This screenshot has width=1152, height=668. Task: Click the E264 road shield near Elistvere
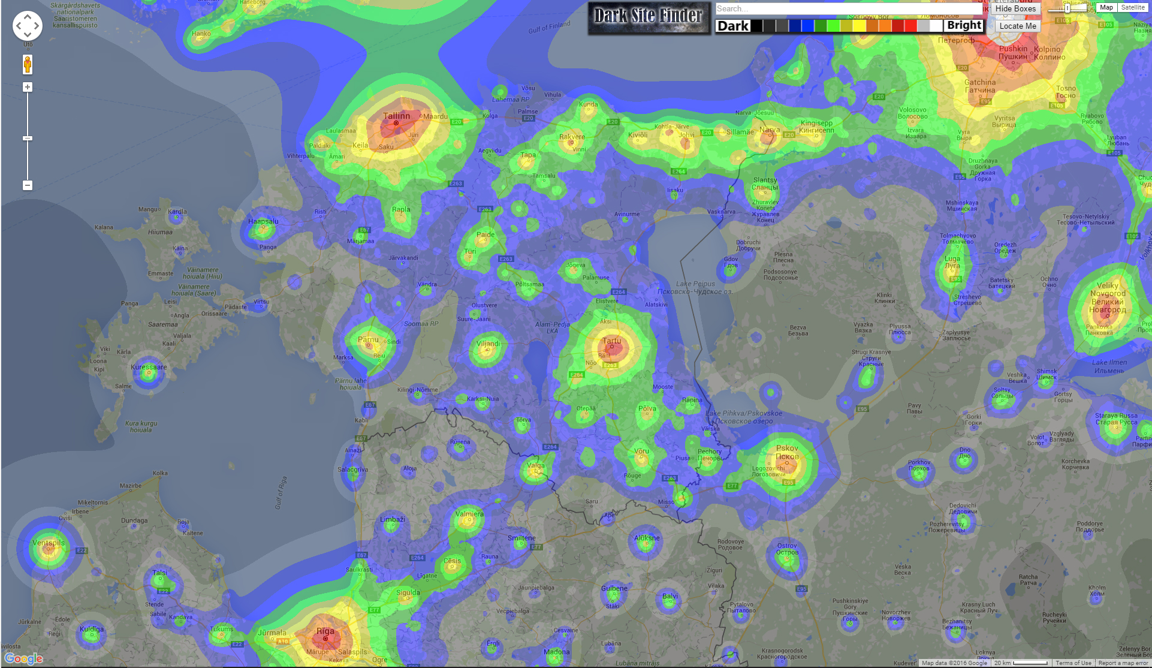(x=619, y=292)
